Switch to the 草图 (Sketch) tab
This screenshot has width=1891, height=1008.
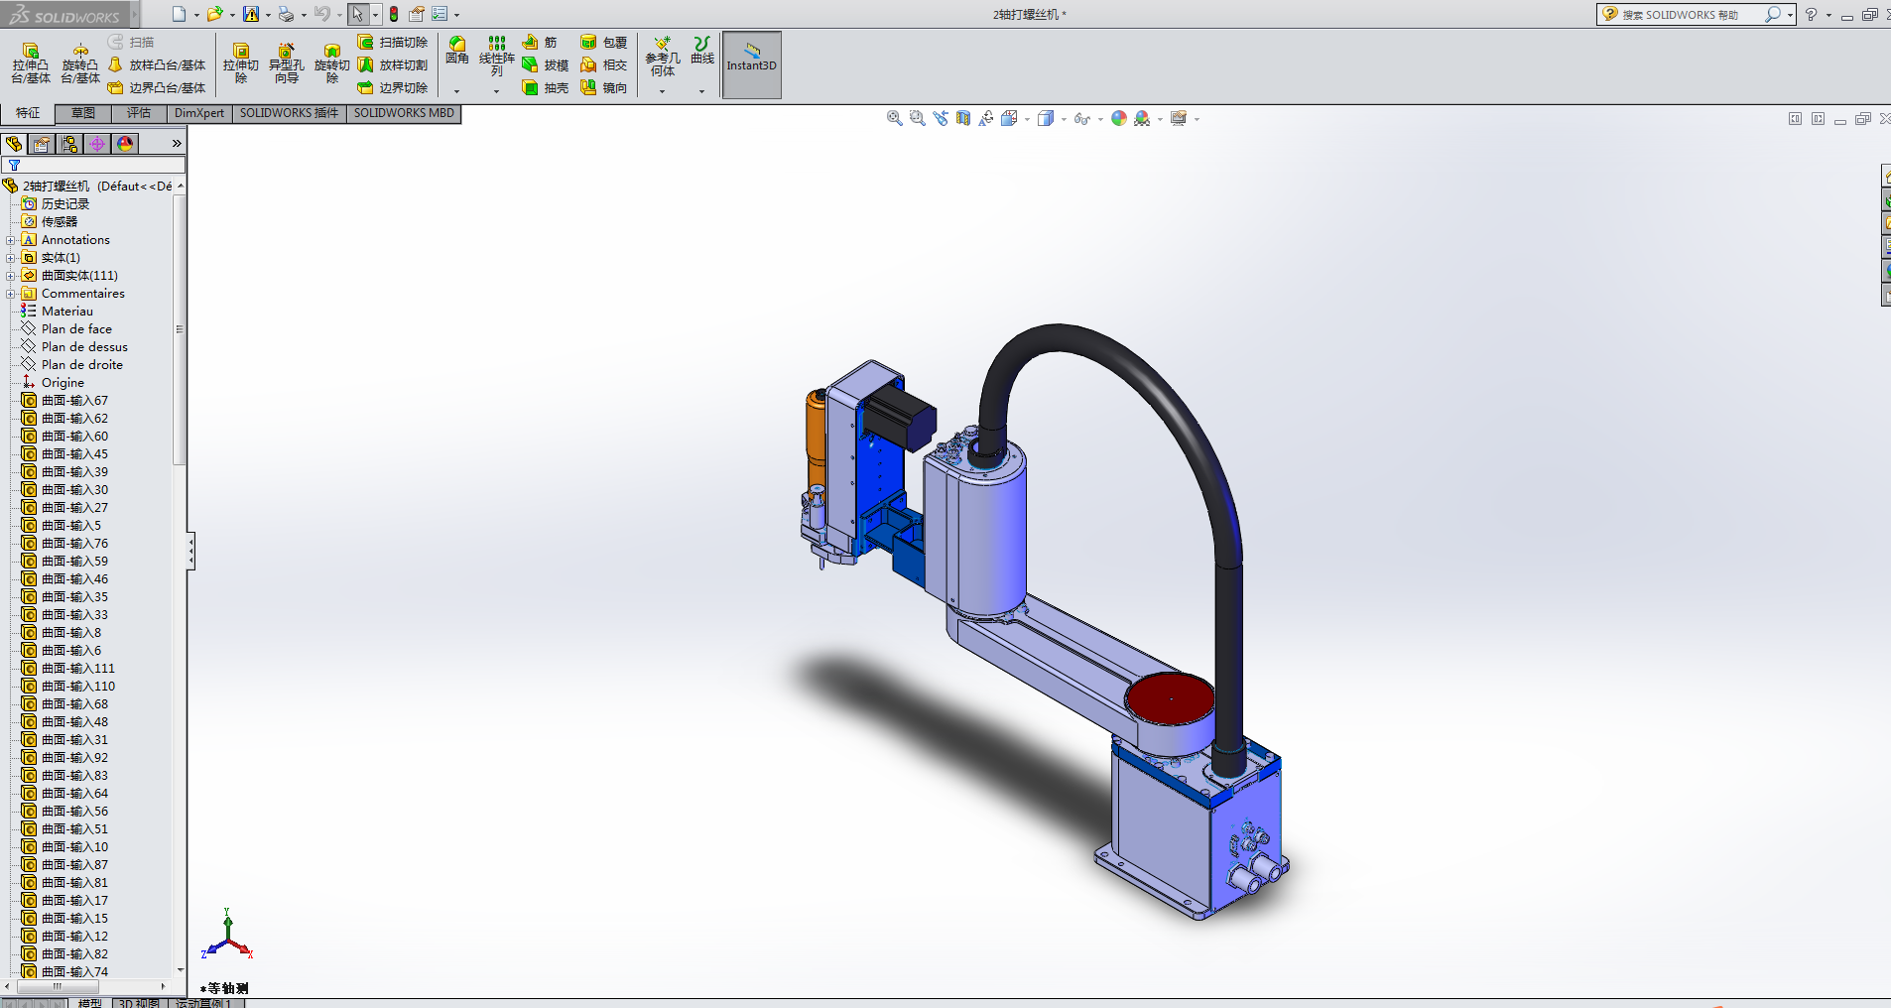(83, 113)
